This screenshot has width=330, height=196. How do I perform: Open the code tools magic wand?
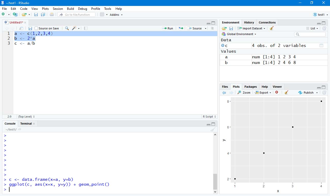click(74, 28)
